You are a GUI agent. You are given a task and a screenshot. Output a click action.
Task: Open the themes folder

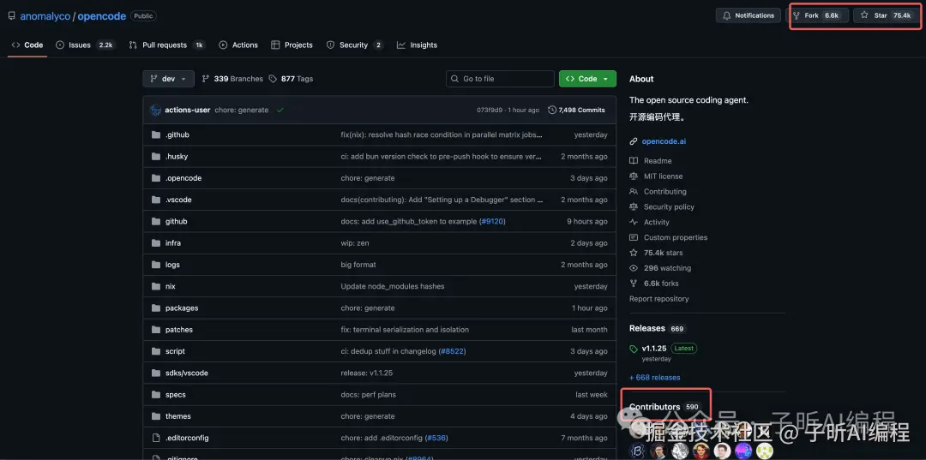coord(177,416)
